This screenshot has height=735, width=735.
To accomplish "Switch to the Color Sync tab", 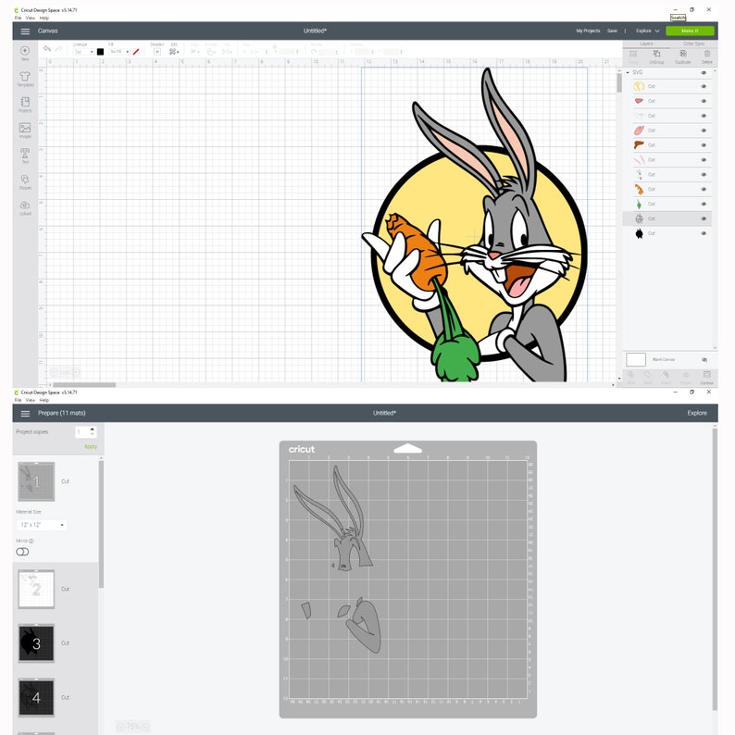I will point(693,44).
